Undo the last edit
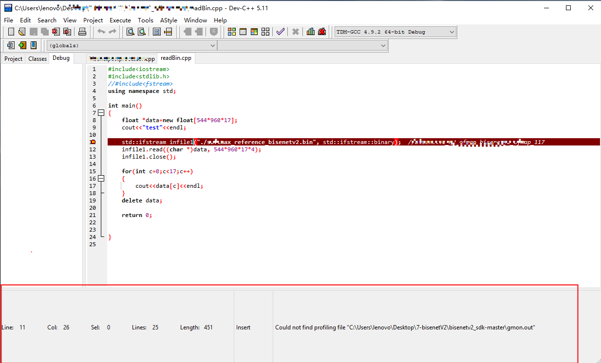The image size is (601, 363). pyautogui.click(x=101, y=31)
